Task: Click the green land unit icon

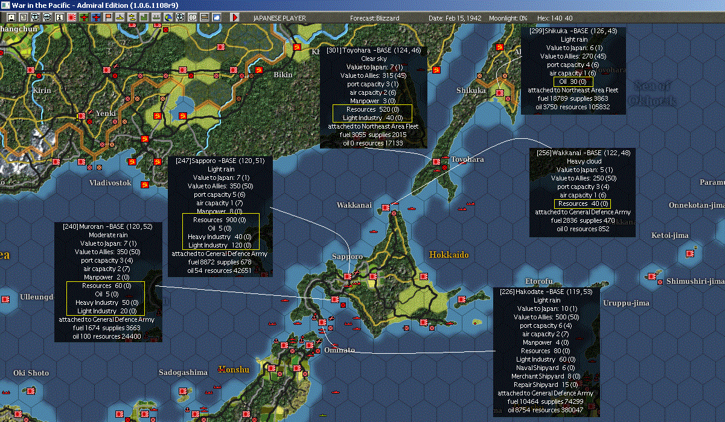Action: click(x=144, y=18)
